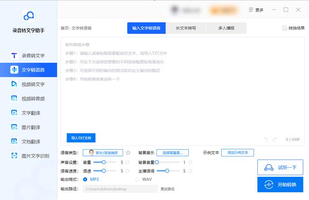Open 文档翻译 in sidebar

tap(28, 142)
